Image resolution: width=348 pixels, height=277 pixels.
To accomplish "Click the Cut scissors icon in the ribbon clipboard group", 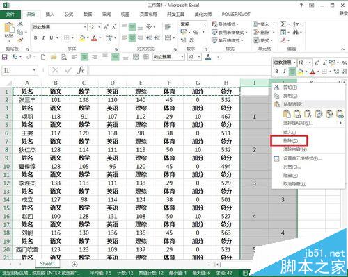I will click(x=20, y=24).
